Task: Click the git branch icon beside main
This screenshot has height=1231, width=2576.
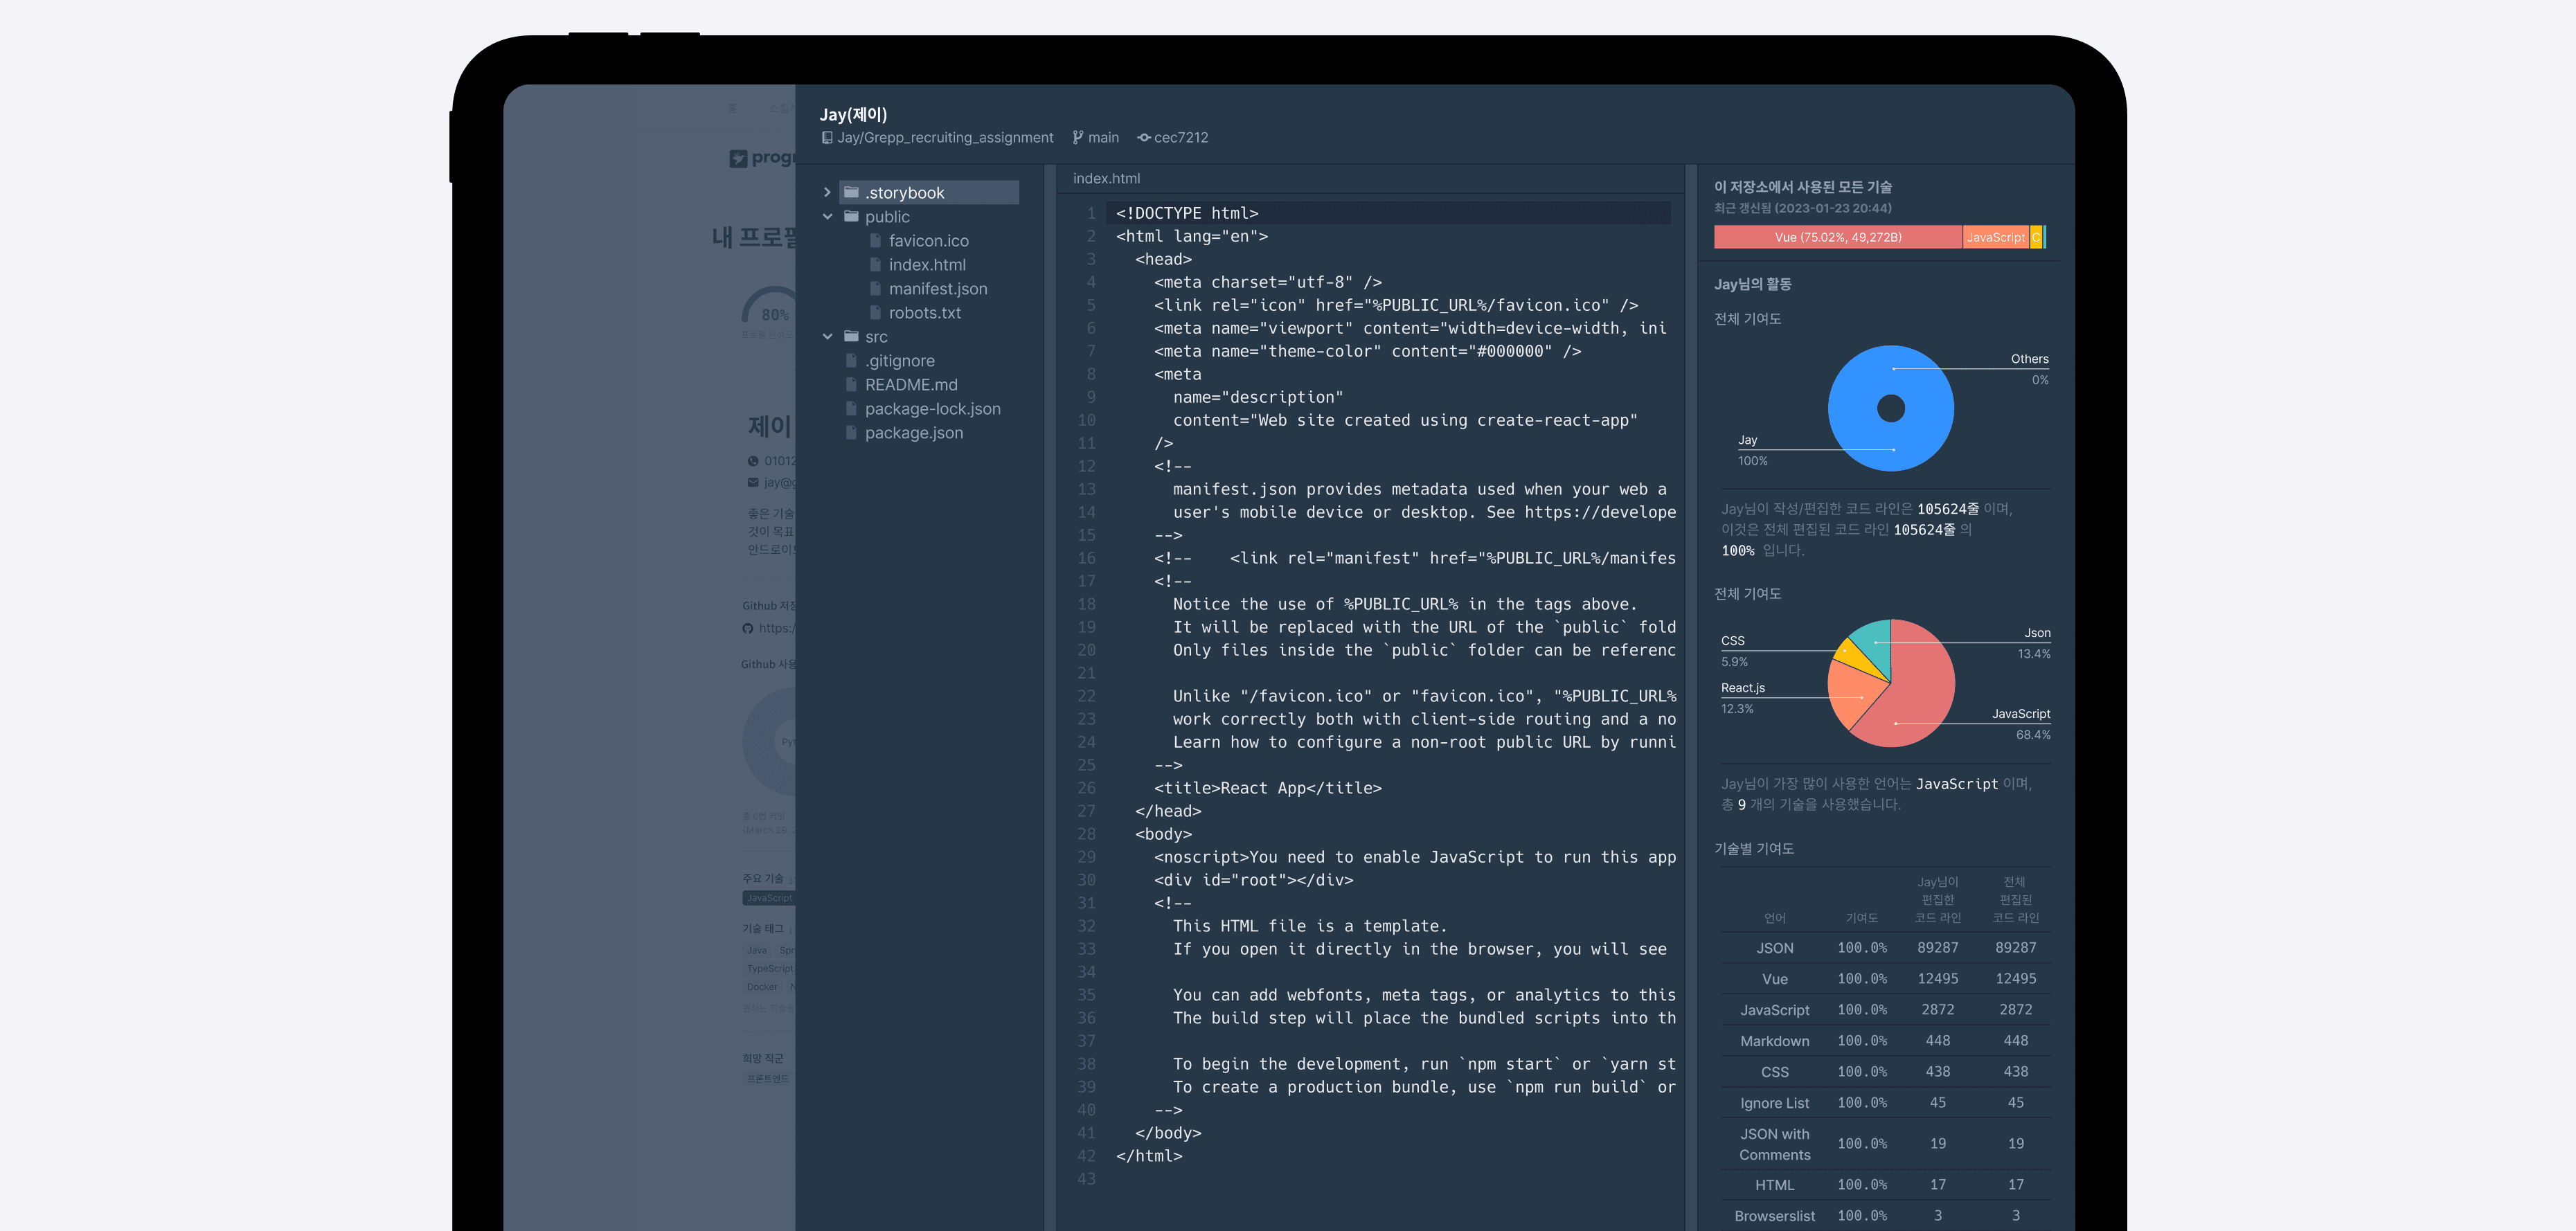Action: [x=1078, y=138]
